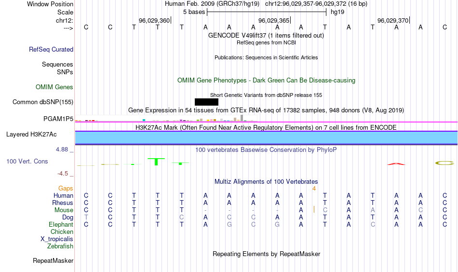The width and height of the screenshot is (458, 272).
Task: Click RefSeq genes from NCBI title
Action: (x=267, y=42)
